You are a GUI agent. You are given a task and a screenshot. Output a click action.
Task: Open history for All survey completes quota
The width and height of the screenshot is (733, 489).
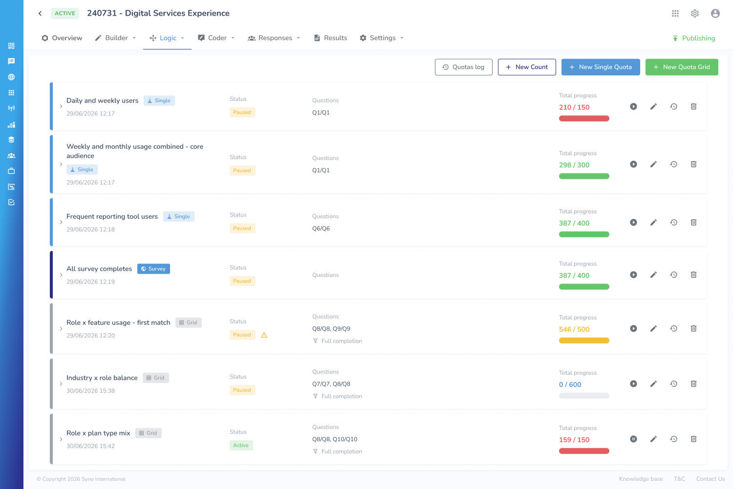coord(673,275)
